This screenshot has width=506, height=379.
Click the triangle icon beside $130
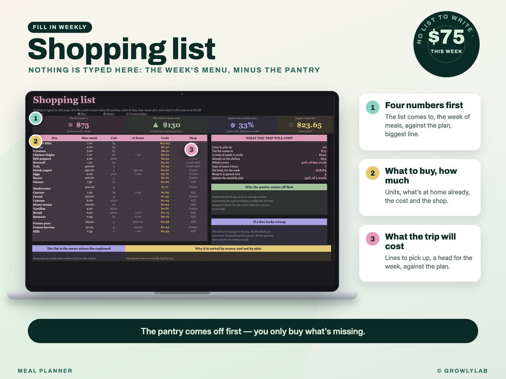156,125
